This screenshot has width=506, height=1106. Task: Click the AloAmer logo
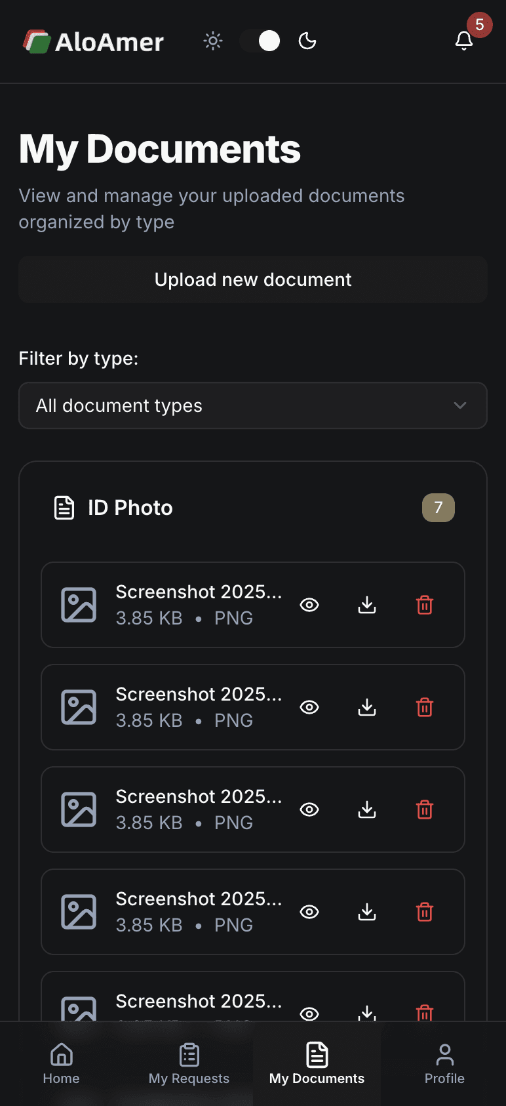tap(94, 42)
